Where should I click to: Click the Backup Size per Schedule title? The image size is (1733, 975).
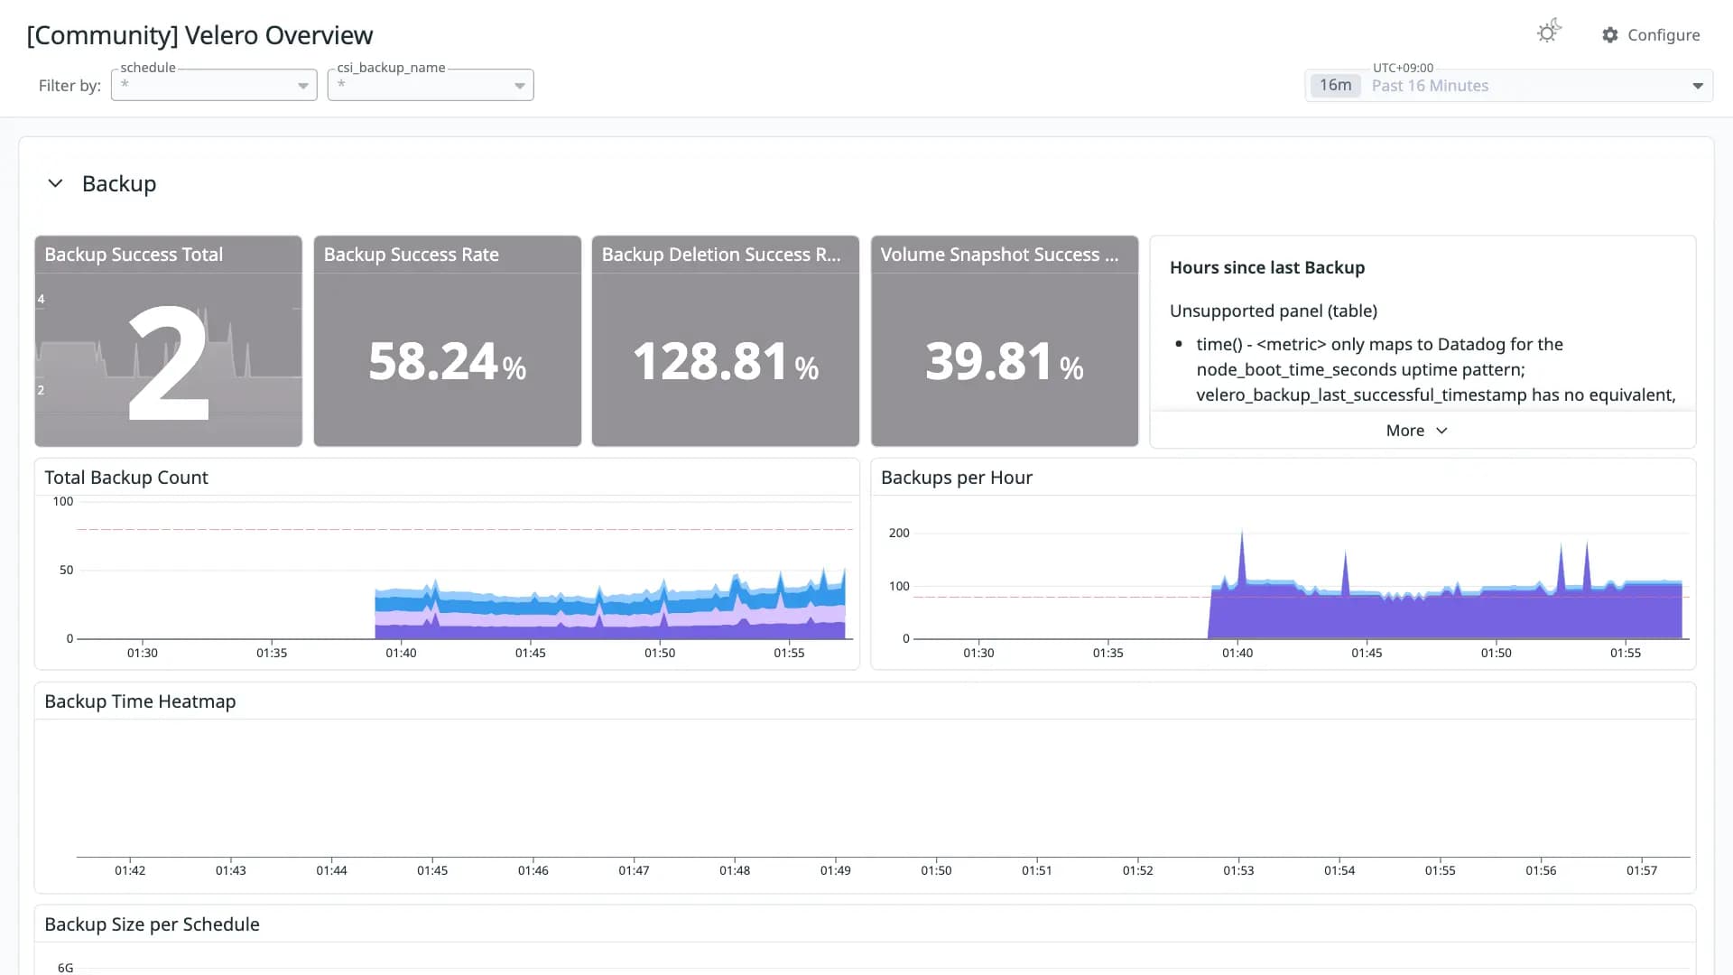click(x=152, y=924)
